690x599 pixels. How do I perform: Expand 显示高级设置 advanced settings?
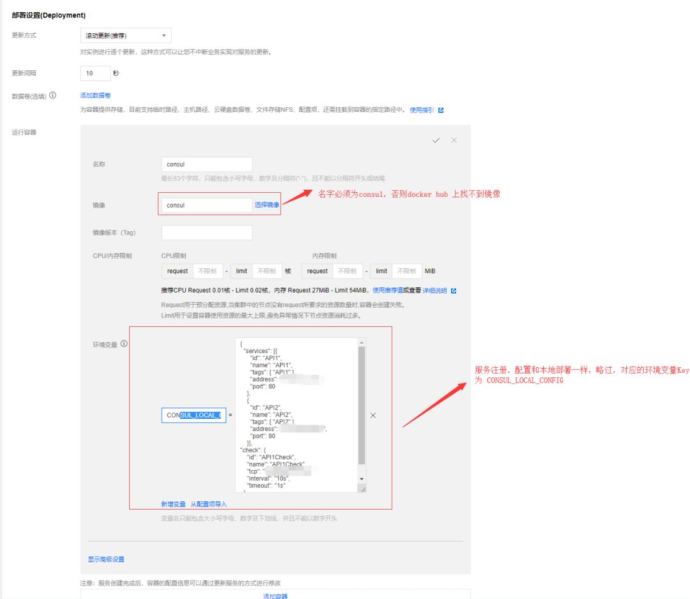point(106,559)
